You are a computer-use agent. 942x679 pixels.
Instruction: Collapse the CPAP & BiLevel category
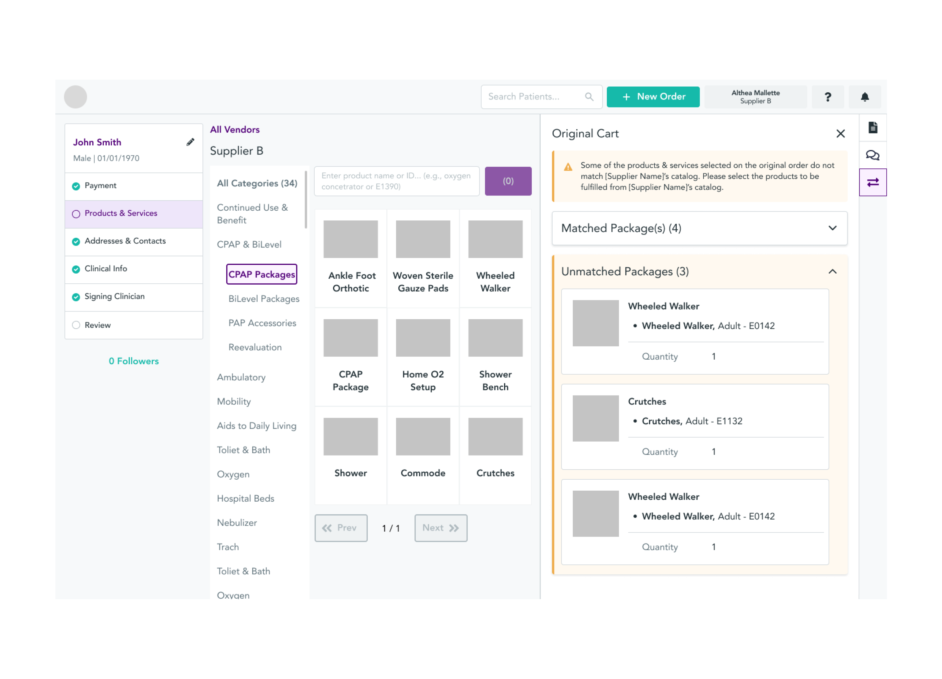tap(249, 245)
